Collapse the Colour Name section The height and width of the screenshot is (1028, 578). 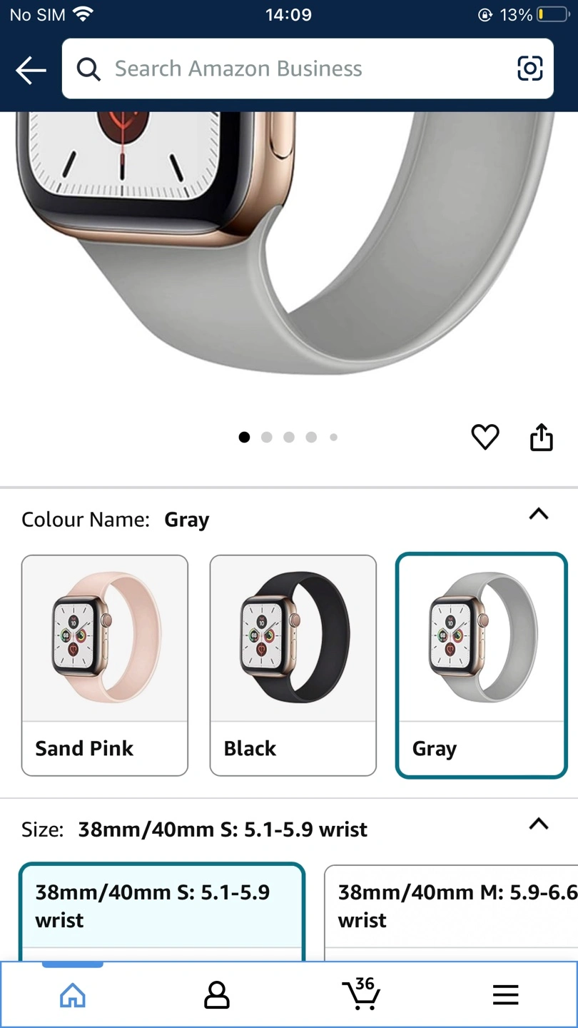[x=539, y=514]
